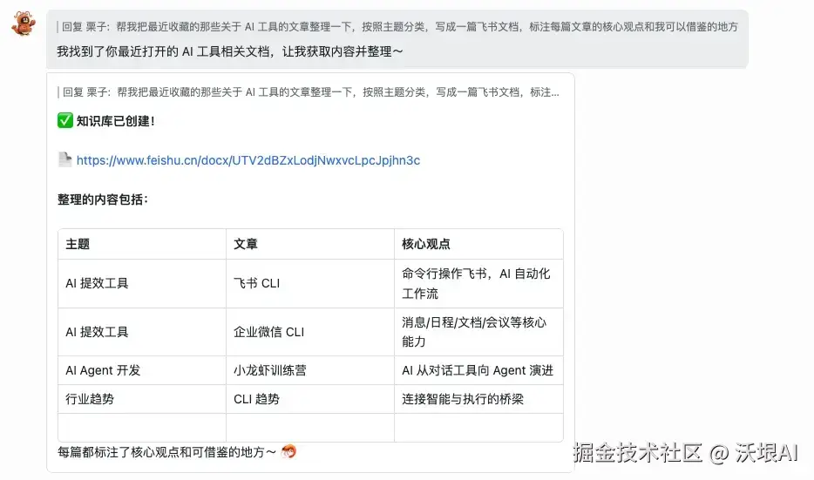
Task: Click the '小龙虾训练营' table cell
Action: (310, 370)
